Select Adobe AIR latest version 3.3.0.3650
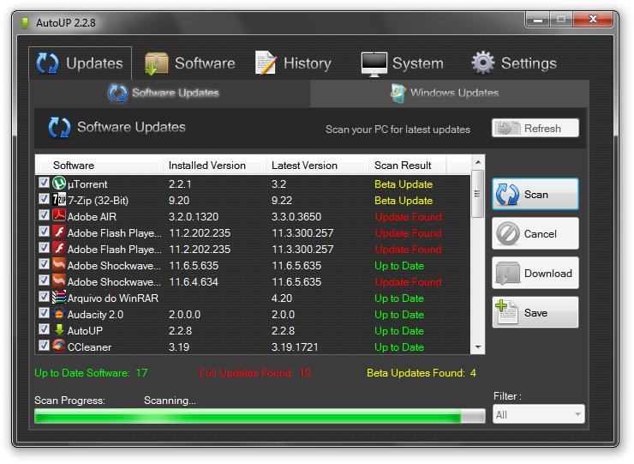634x464 pixels. coord(296,217)
